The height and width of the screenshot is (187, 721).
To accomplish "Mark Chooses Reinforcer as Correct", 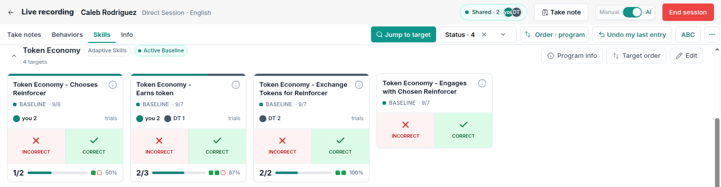I will [94, 146].
